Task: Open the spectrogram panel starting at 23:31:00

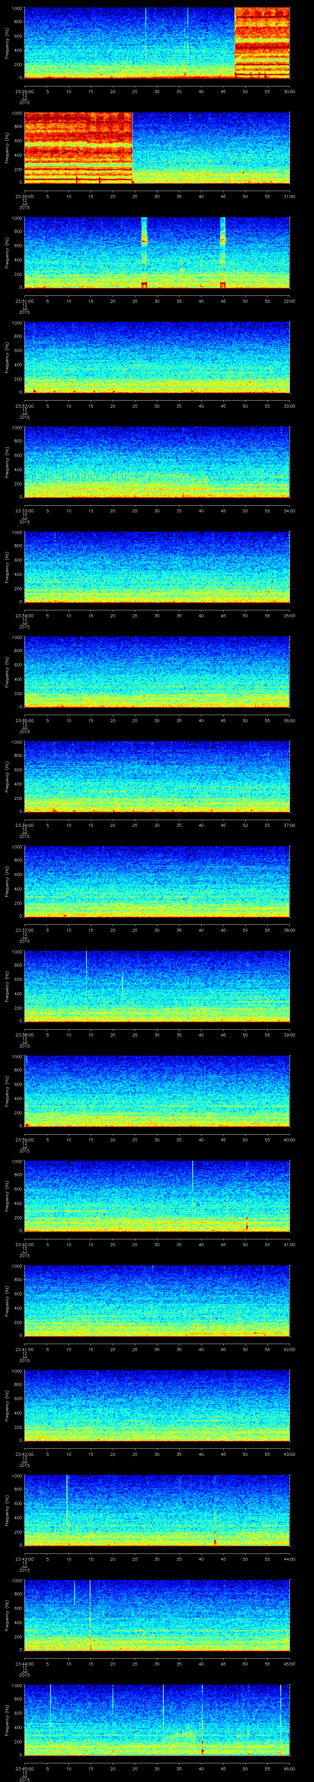Action: tap(157, 252)
